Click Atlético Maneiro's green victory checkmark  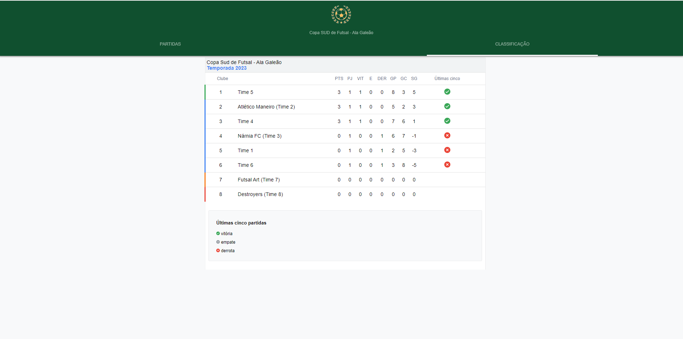447,106
